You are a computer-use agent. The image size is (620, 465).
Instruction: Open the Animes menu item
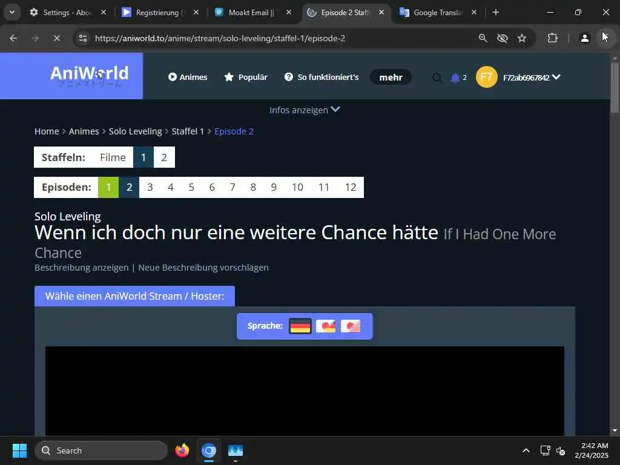pos(188,77)
